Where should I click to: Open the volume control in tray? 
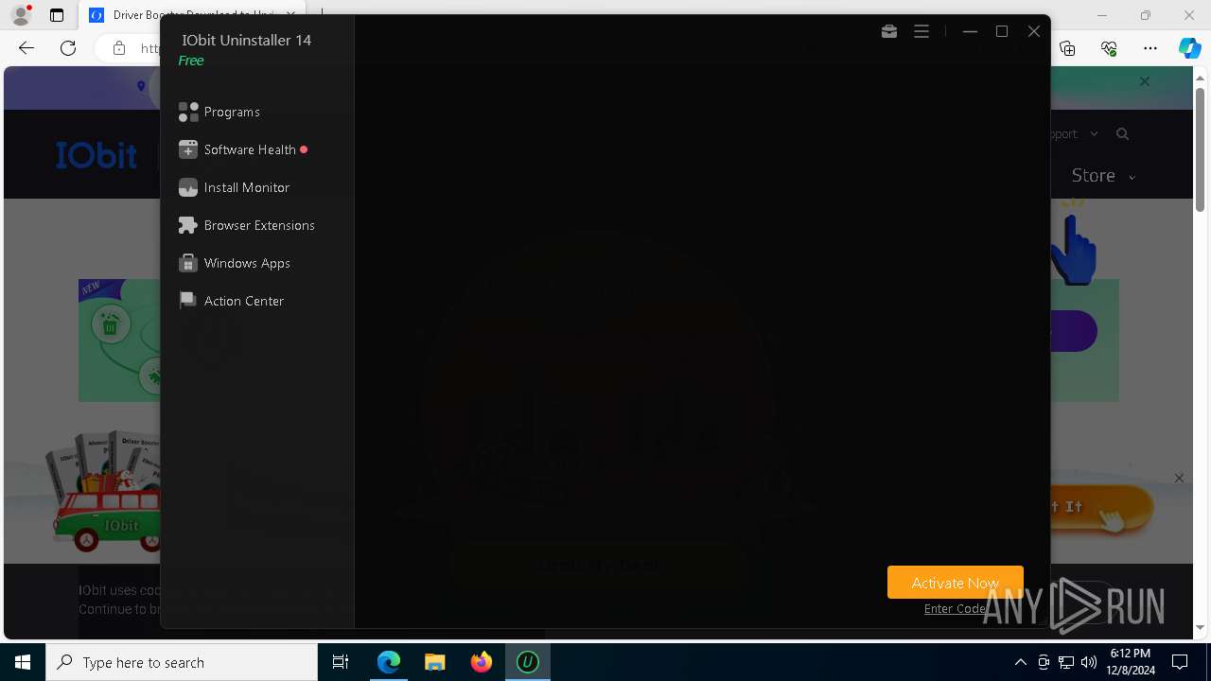(1089, 662)
